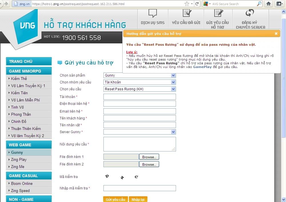The width and height of the screenshot is (286, 202).
Task: Select Võ lâm Truyền Kỳ 2 in sidebar
Action: [29, 136]
